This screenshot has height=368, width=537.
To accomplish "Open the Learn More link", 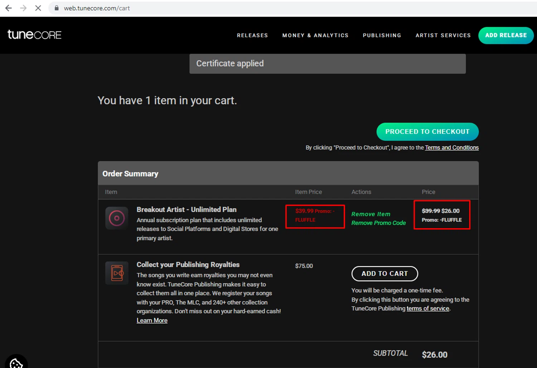I will [x=152, y=320].
